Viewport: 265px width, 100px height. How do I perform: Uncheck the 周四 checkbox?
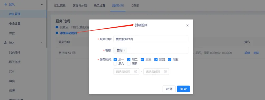pyautogui.click(x=156, y=59)
